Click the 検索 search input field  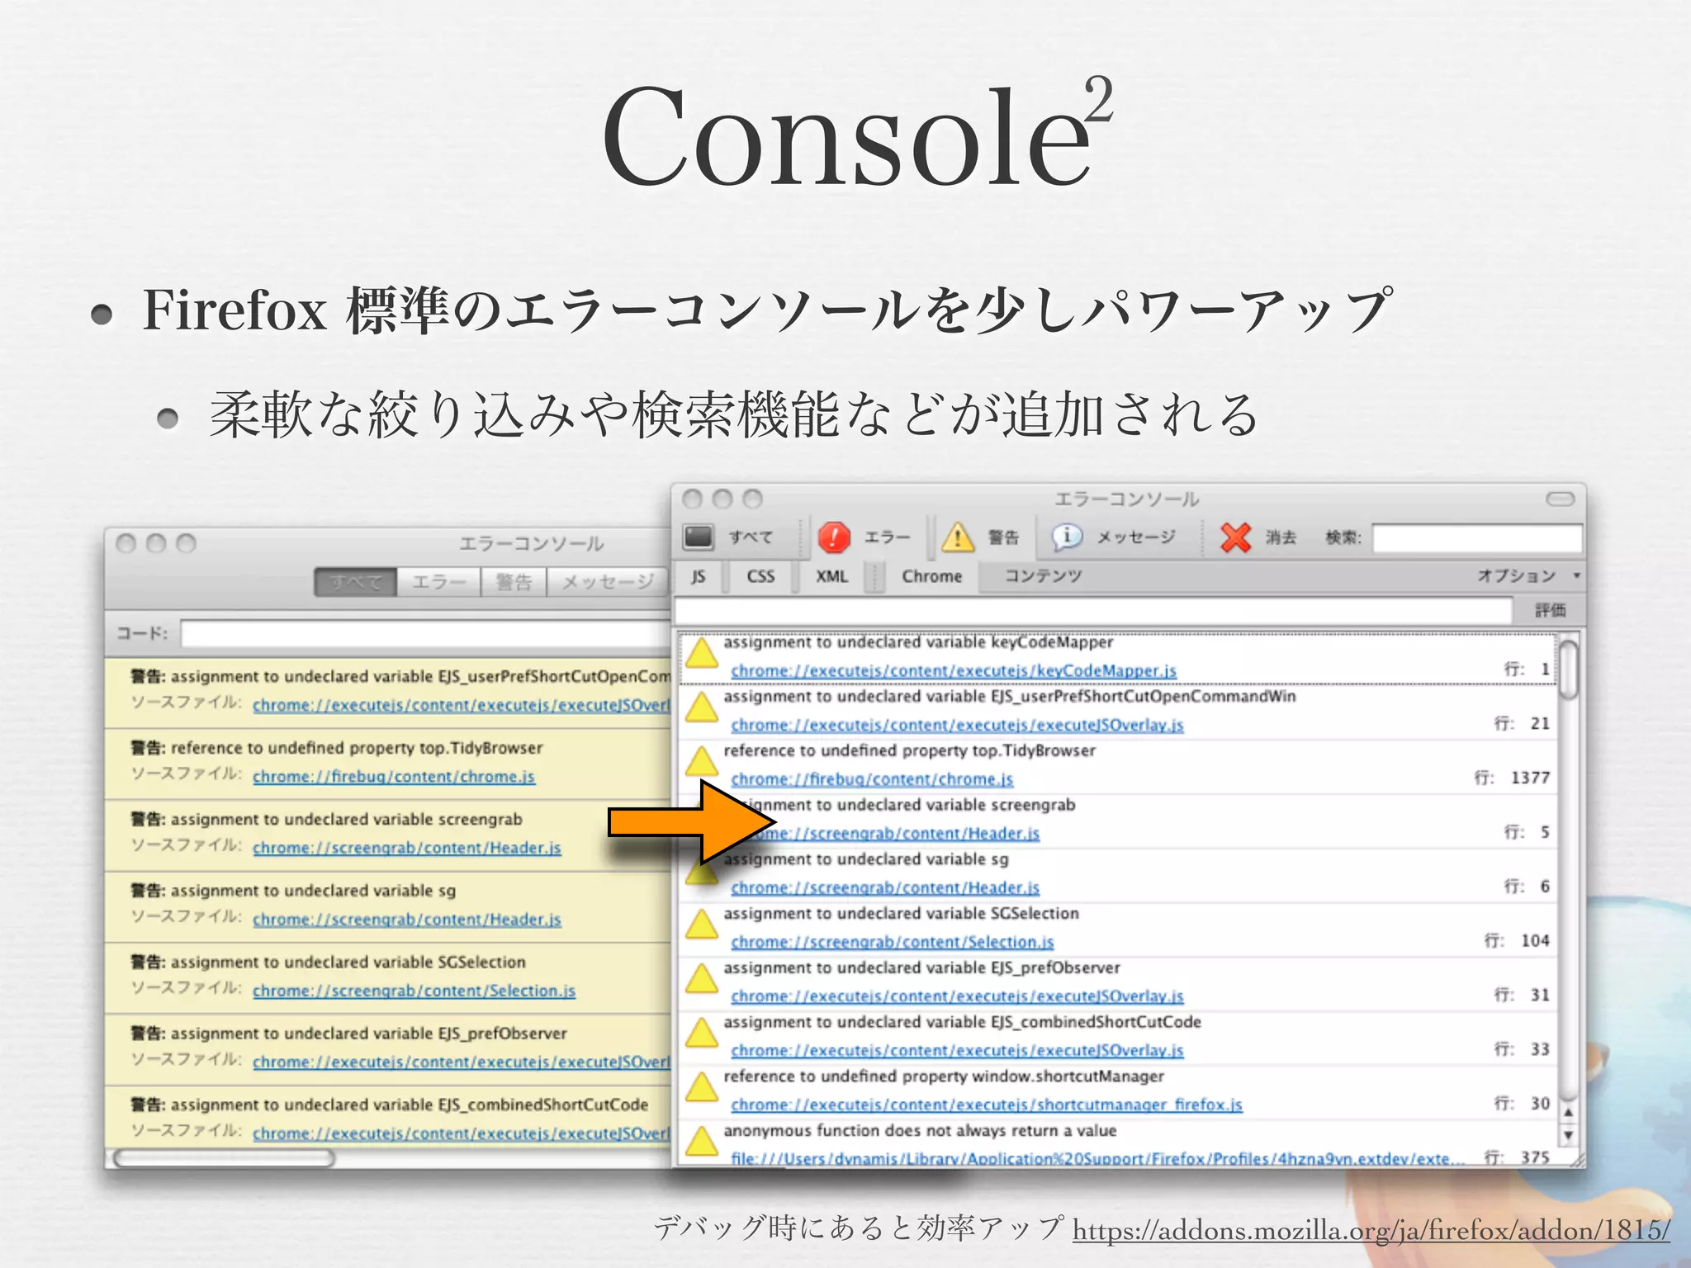pyautogui.click(x=1477, y=537)
